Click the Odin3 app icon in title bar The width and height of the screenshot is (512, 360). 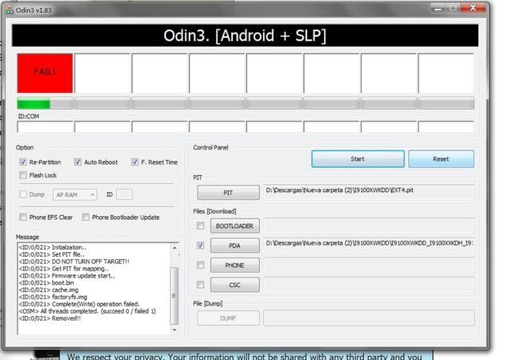pyautogui.click(x=10, y=10)
